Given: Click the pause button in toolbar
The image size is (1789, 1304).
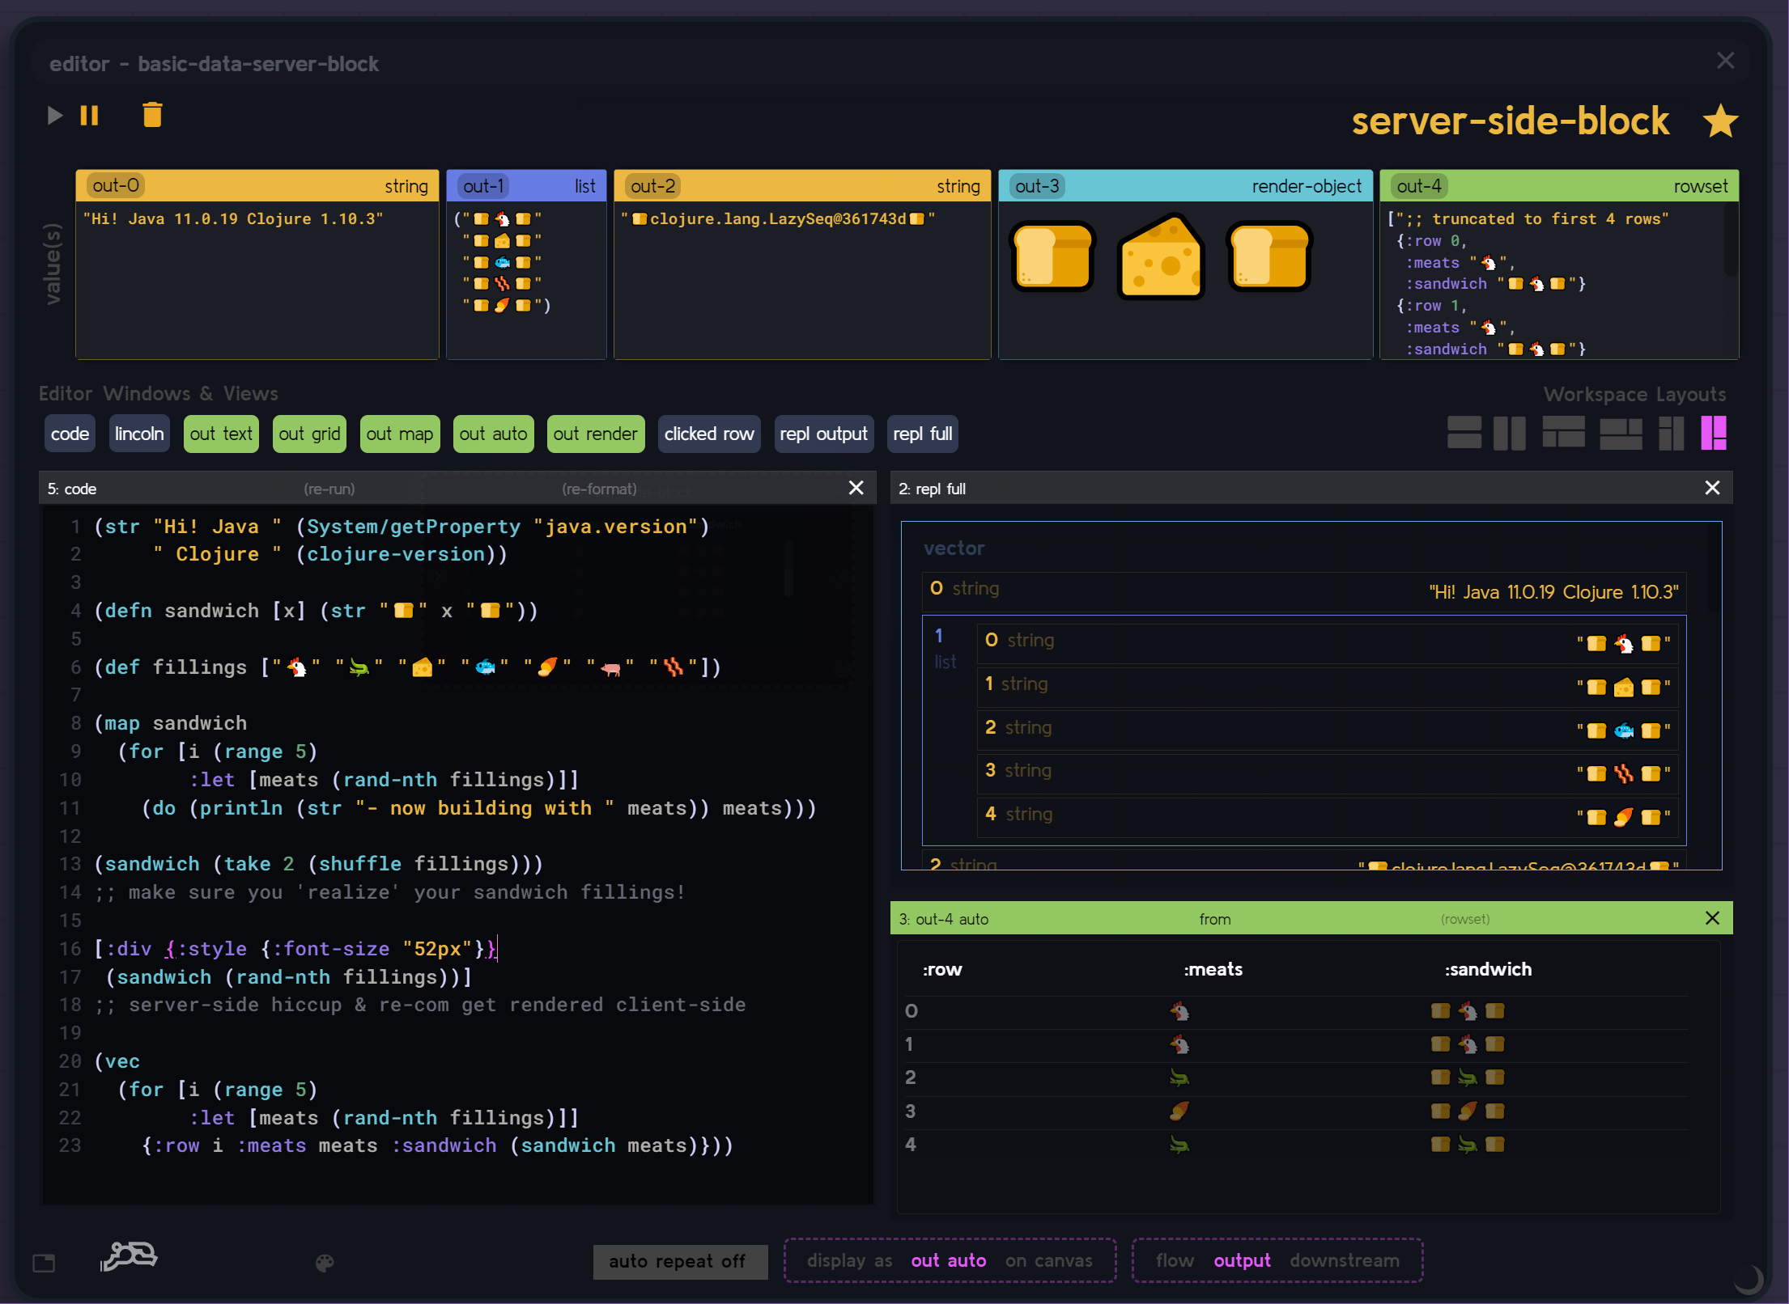Looking at the screenshot, I should 89,114.
